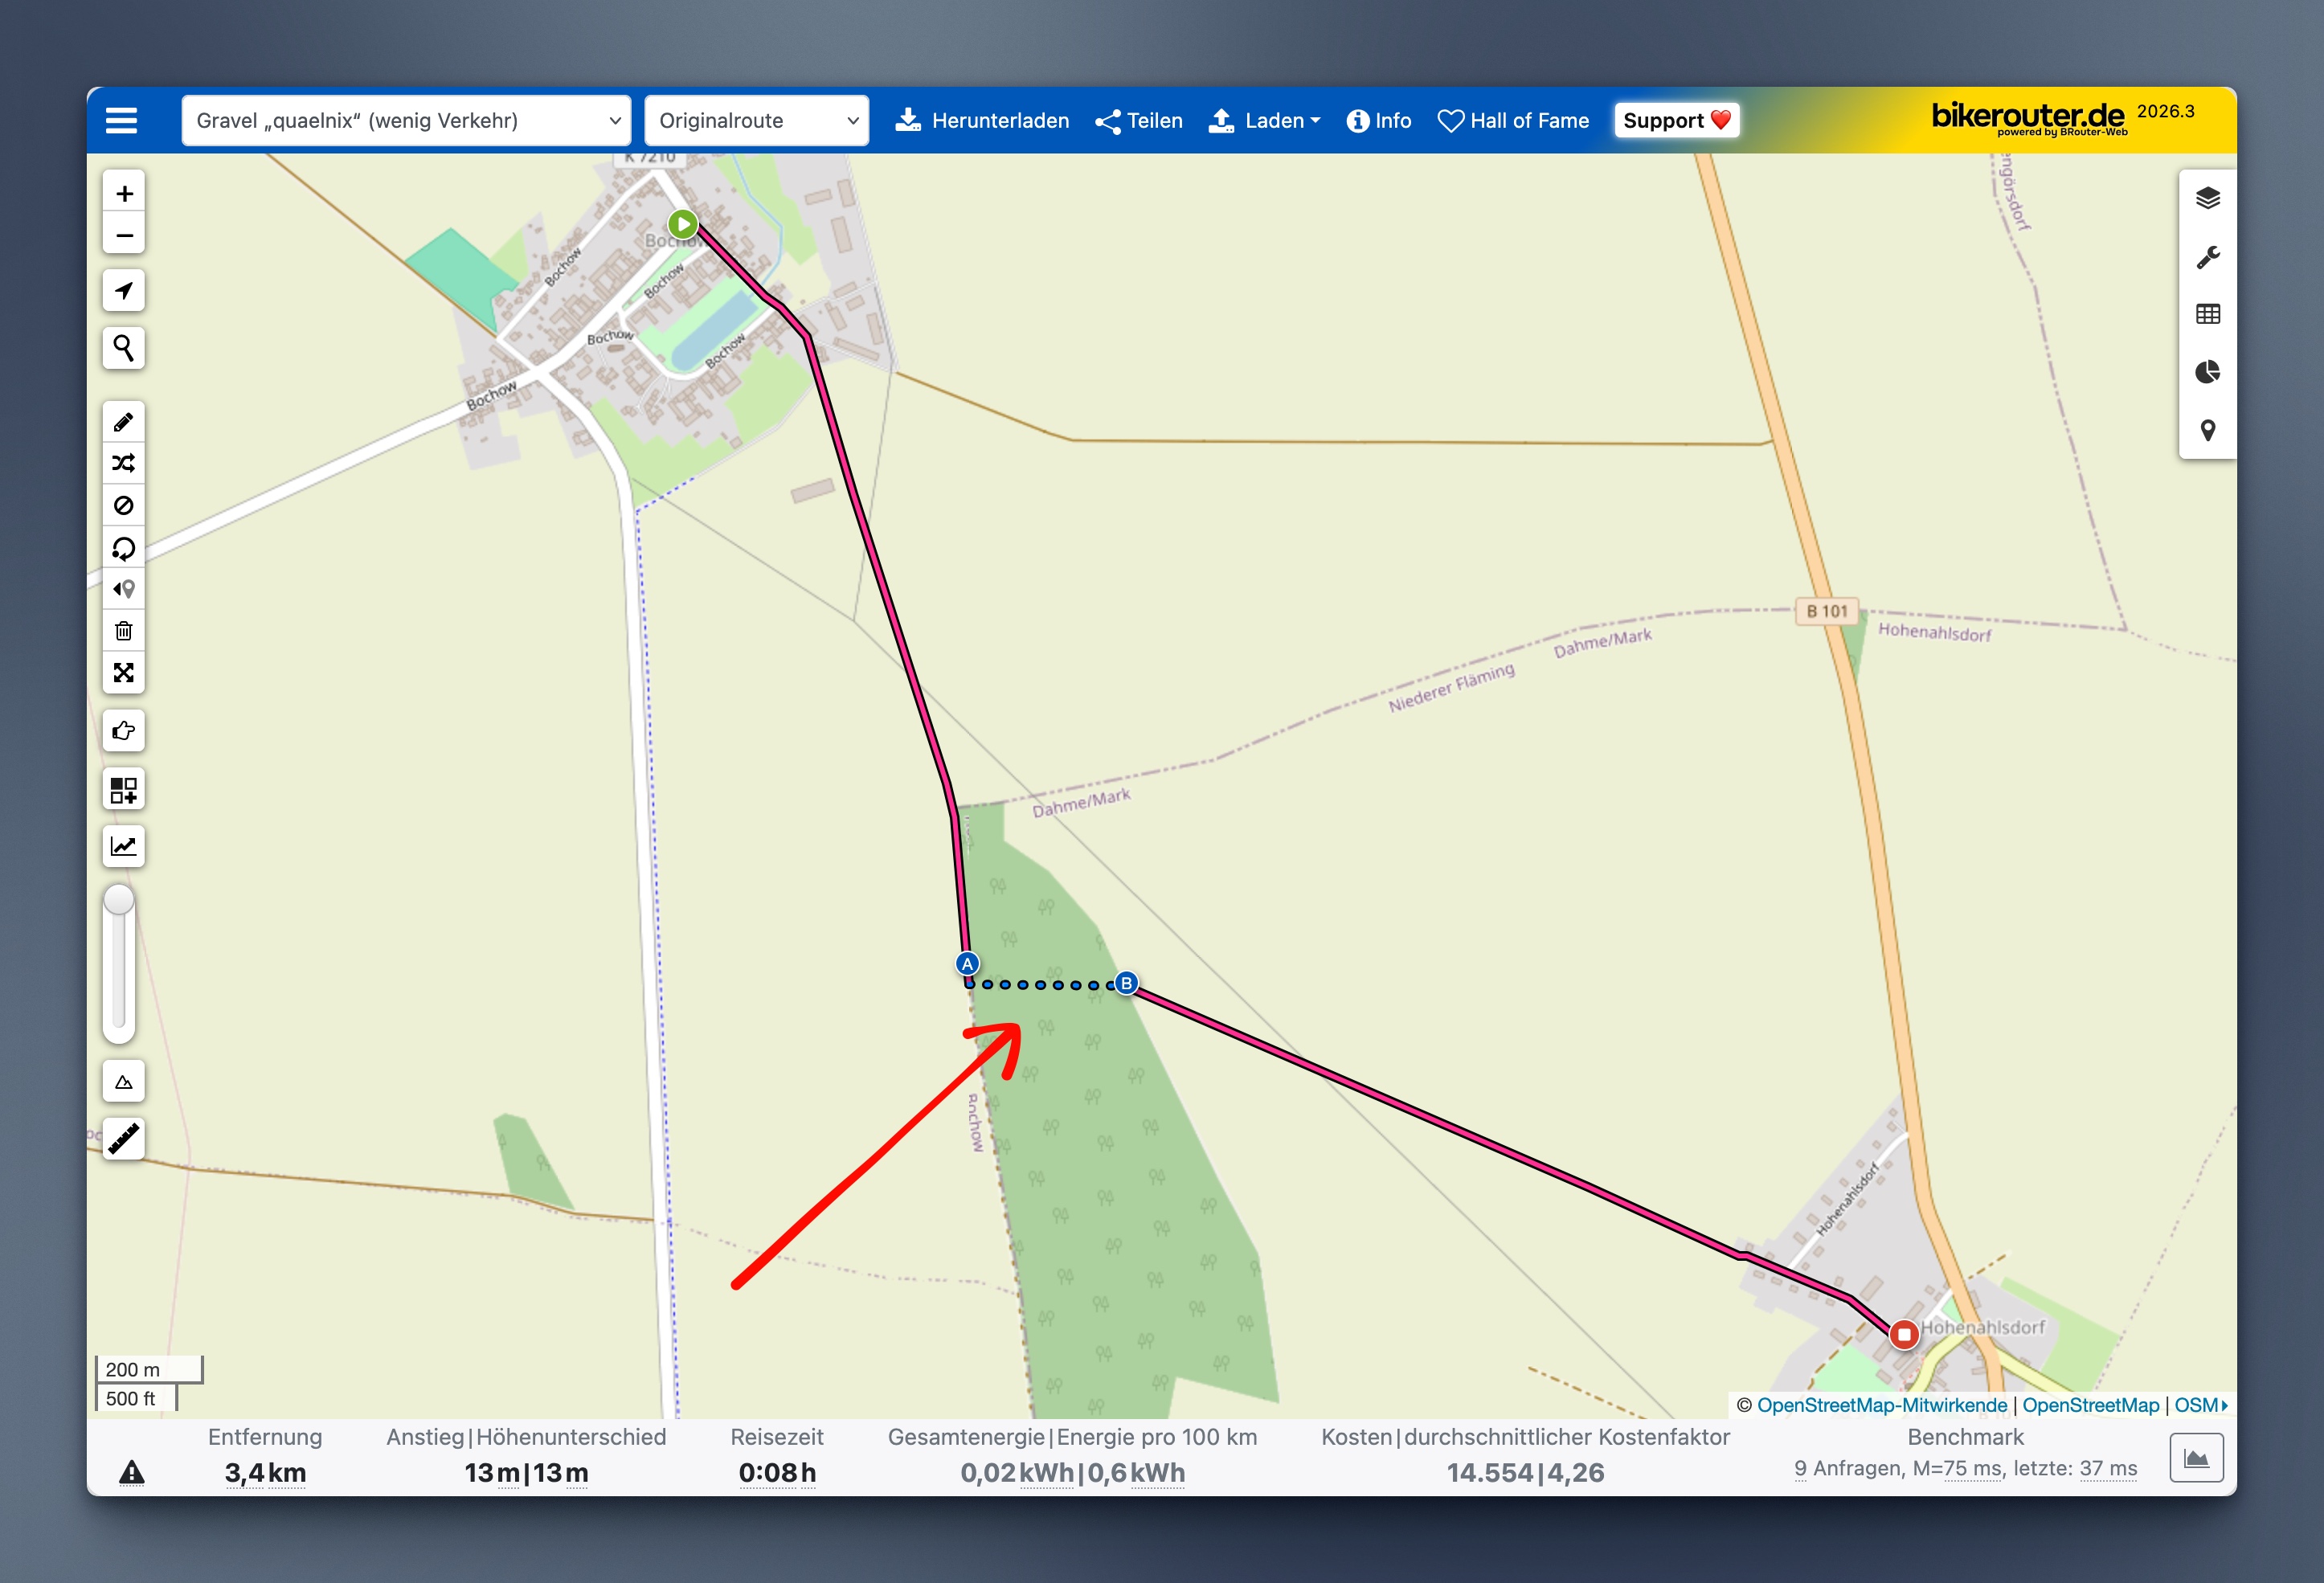The image size is (2324, 1583).
Task: Open the Info menu item
Action: [x=1378, y=121]
